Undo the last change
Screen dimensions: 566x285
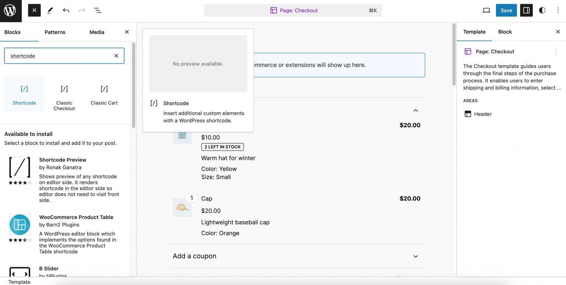tap(66, 10)
